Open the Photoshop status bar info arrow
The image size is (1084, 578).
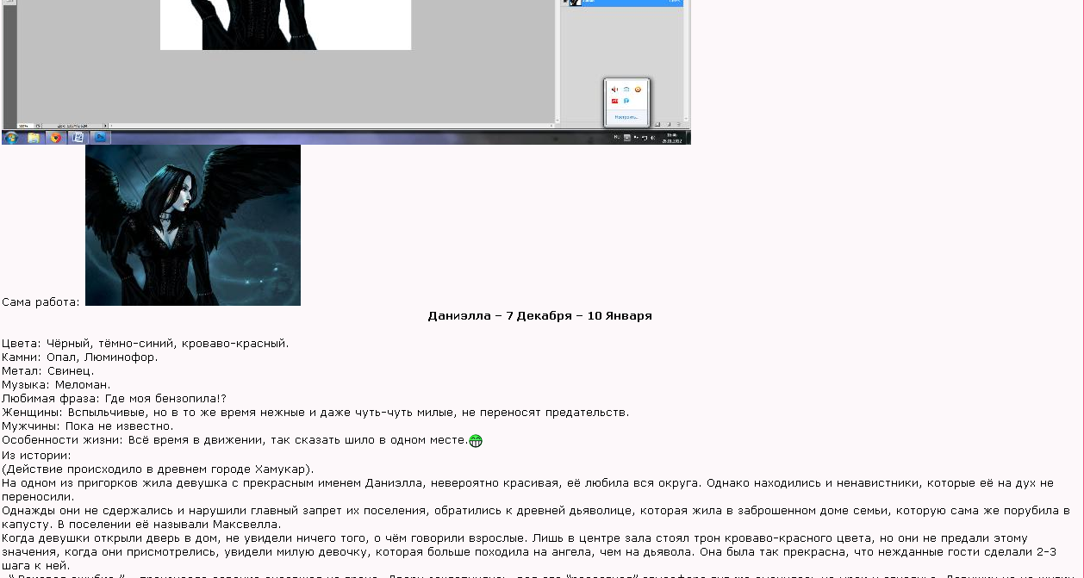tap(105, 126)
